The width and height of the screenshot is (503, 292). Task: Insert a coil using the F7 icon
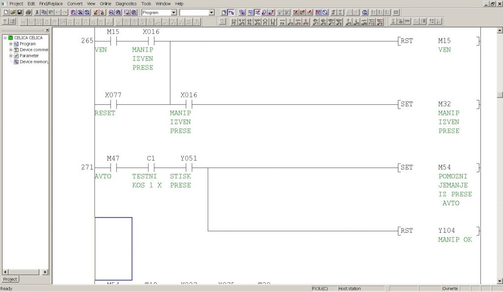click(265, 22)
